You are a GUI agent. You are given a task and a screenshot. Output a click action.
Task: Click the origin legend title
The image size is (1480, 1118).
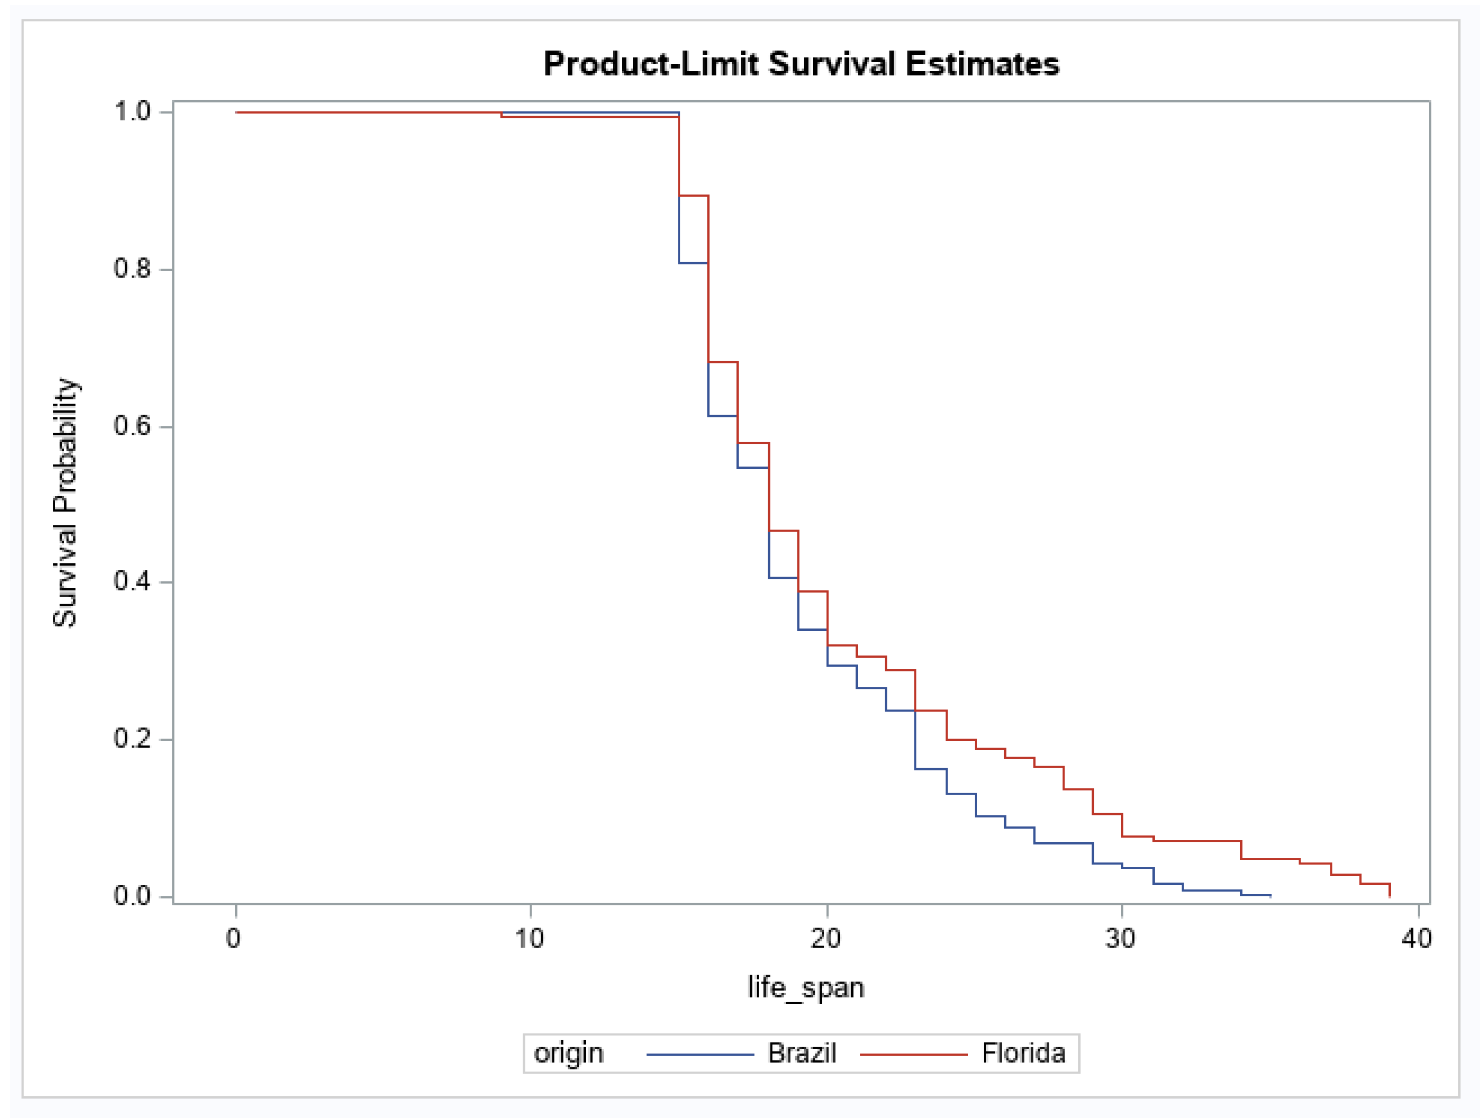[568, 1054]
